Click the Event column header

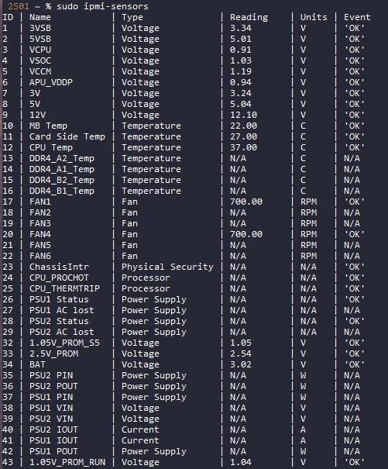(357, 17)
